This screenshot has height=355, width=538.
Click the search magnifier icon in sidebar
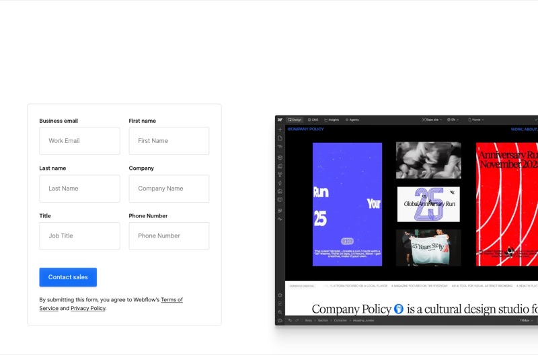click(x=280, y=312)
